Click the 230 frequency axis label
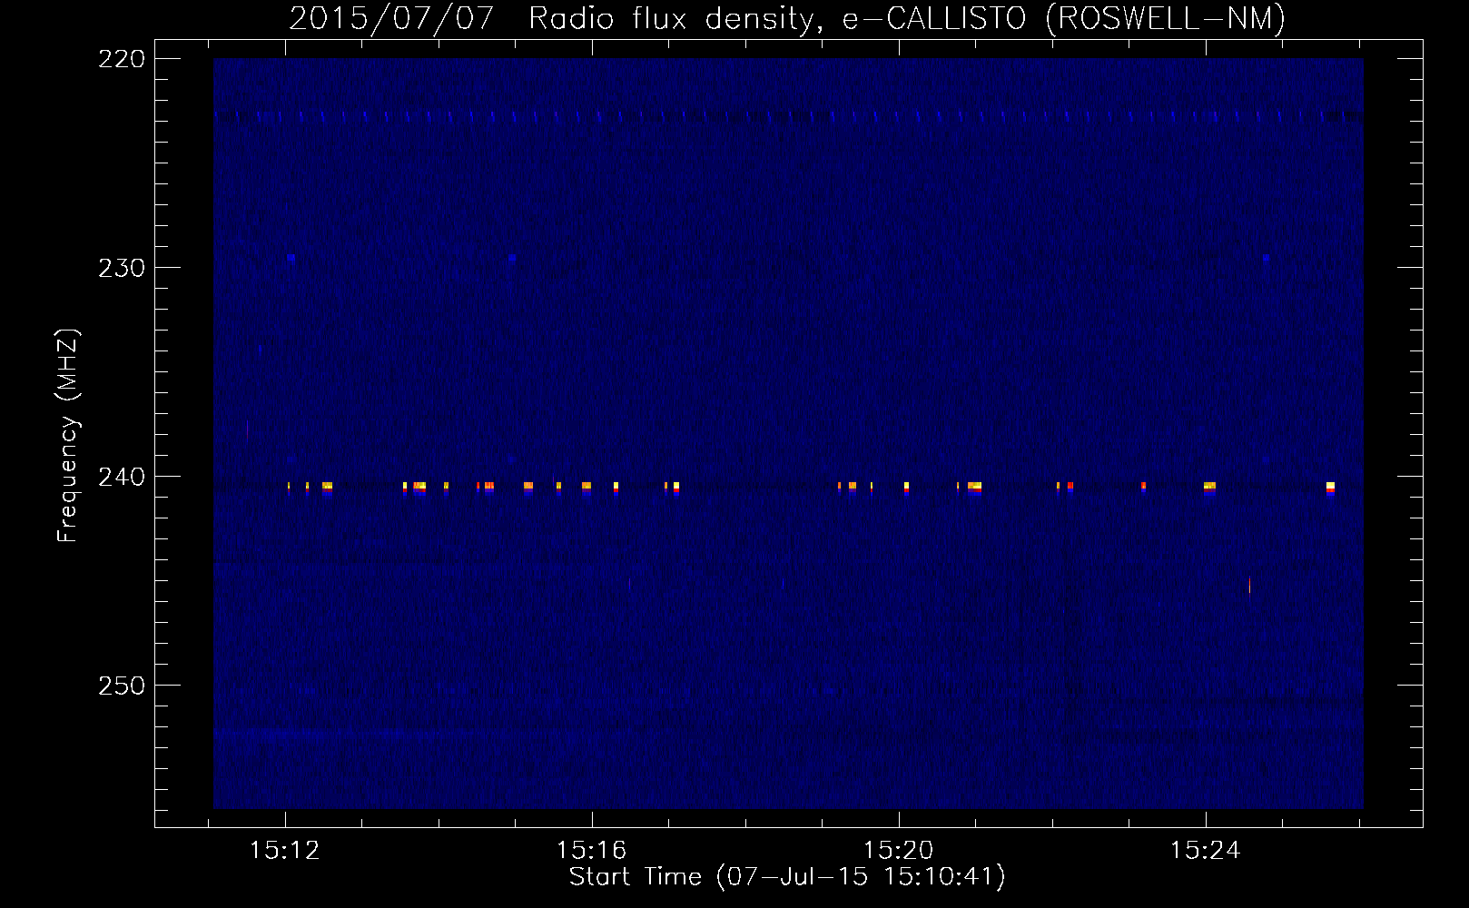 point(121,268)
